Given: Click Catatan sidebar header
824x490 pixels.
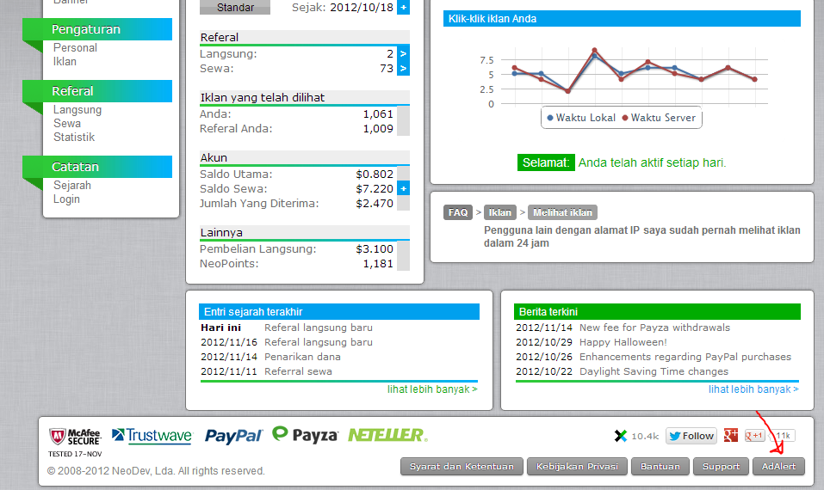Looking at the screenshot, I should tap(97, 167).
